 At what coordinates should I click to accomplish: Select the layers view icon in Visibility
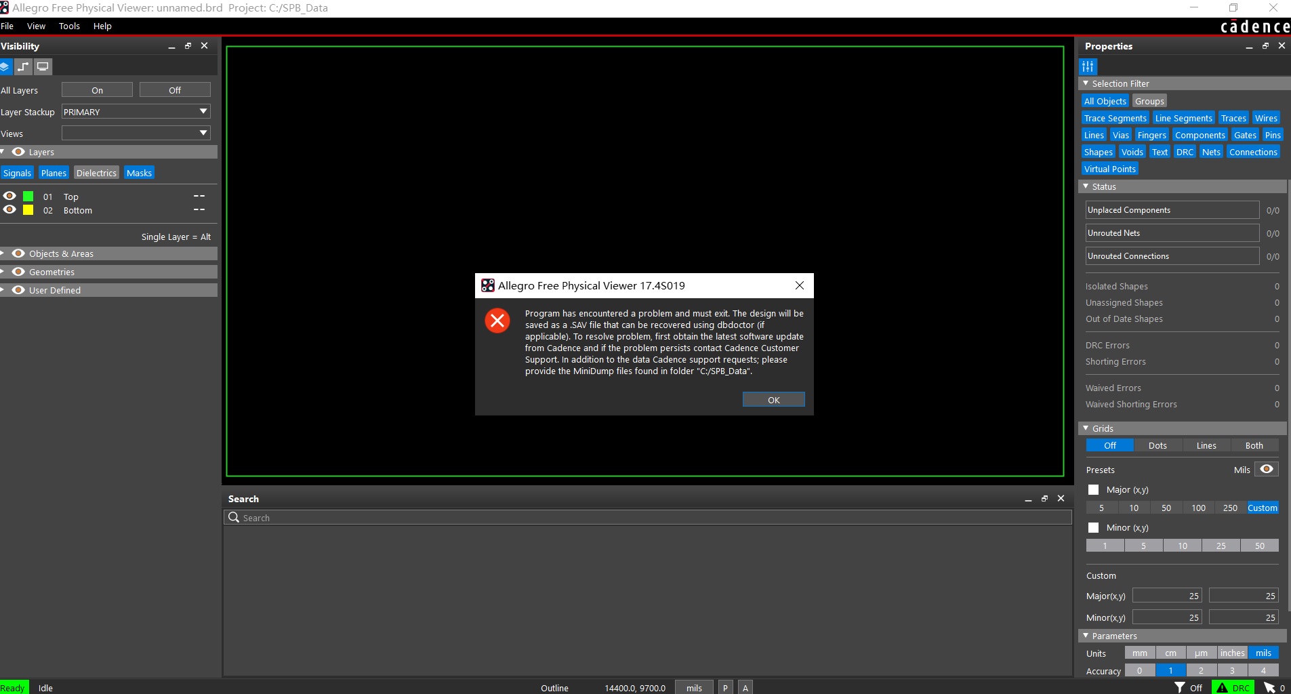pos(5,66)
